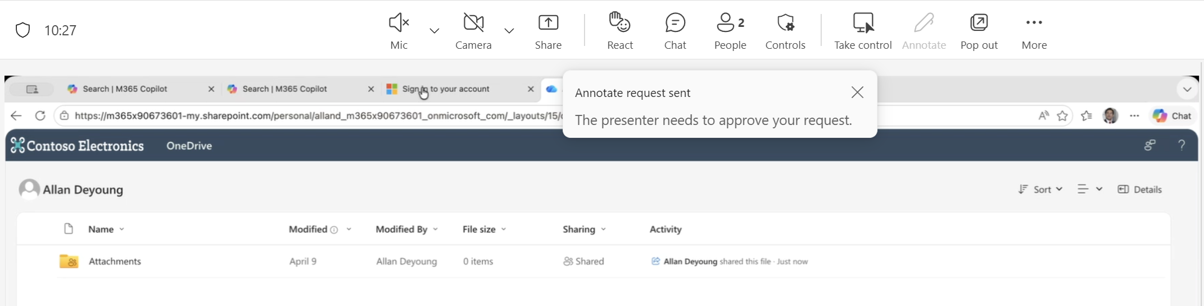This screenshot has width=1204, height=306.
Task: Open the Sort dropdown
Action: click(x=1040, y=189)
